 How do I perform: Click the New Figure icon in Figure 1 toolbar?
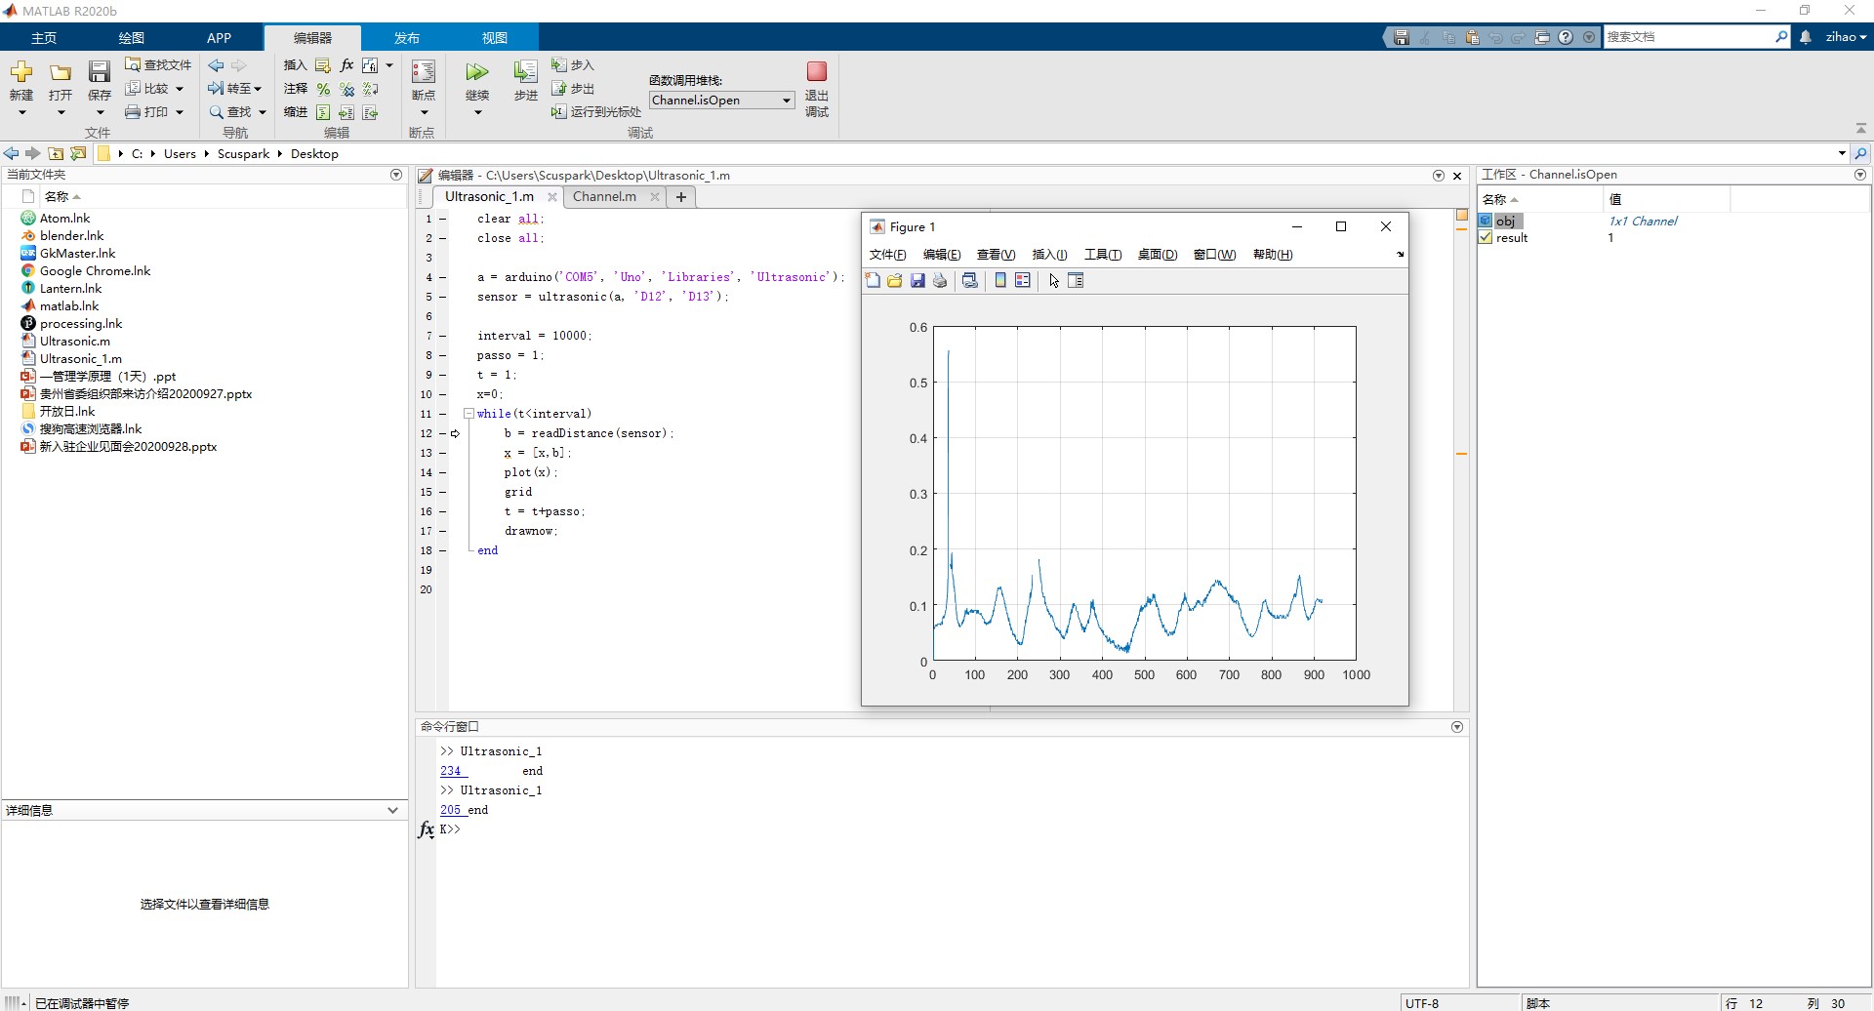click(873, 280)
